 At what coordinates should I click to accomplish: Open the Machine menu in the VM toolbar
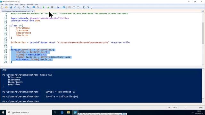87,114
